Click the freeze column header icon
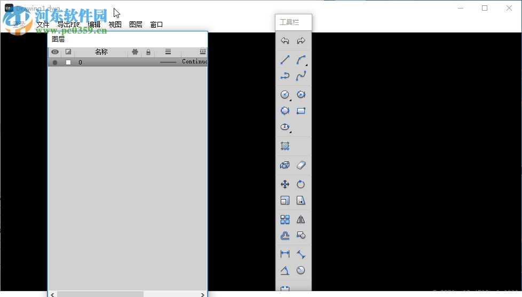 click(x=135, y=52)
